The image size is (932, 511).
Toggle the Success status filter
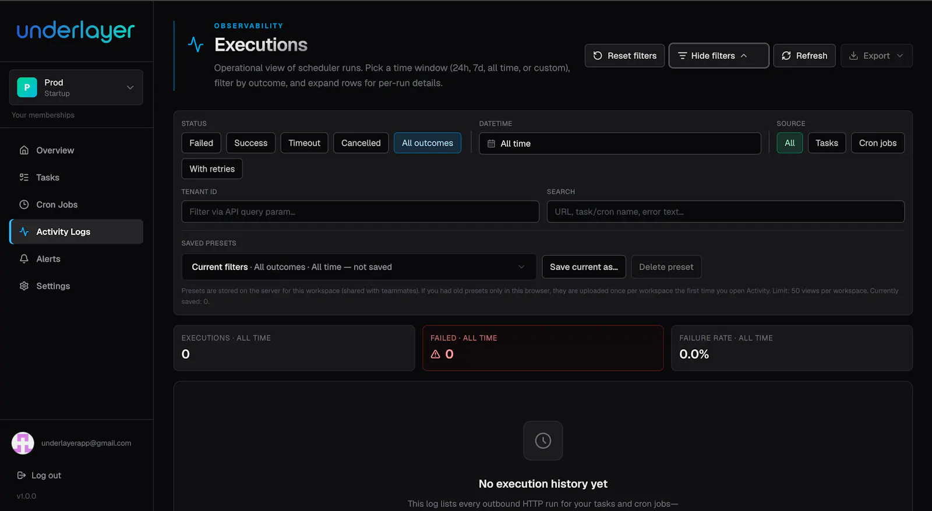(x=250, y=143)
